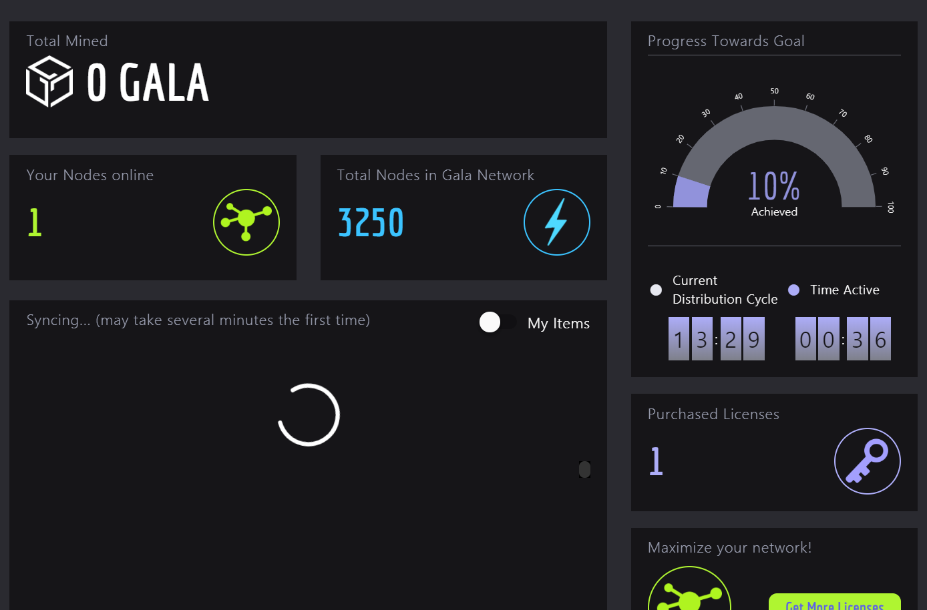
Task: Click the time active counter 00:36
Action: point(843,338)
